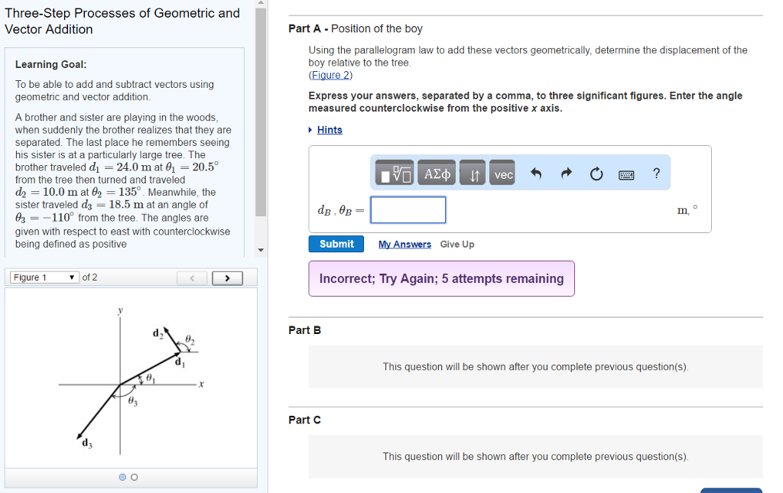
Task: Undo your answer entry
Action: click(538, 173)
